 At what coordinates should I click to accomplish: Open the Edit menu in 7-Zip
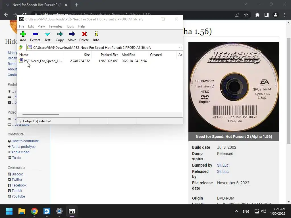tap(31, 26)
